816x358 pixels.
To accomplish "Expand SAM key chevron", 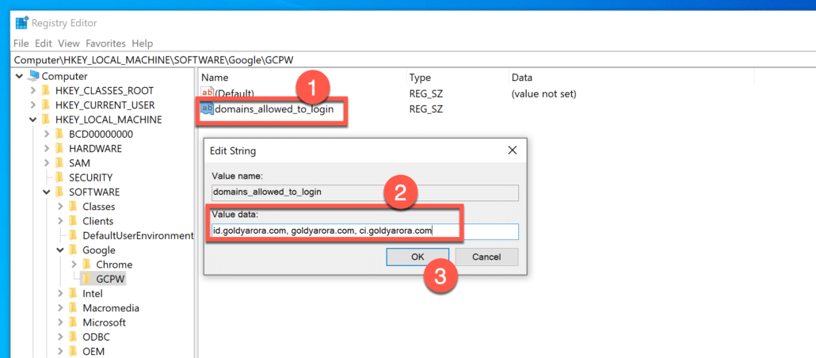I will click(47, 163).
